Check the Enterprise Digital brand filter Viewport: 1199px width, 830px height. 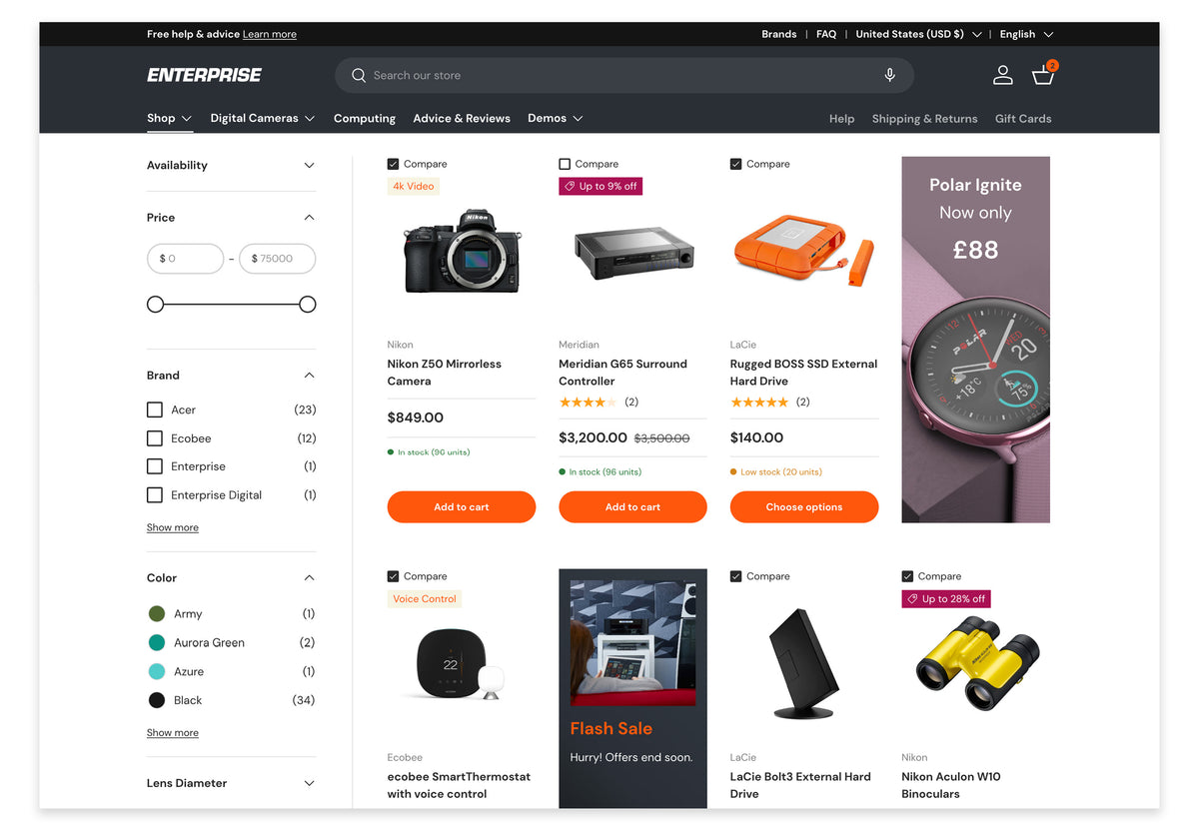point(155,495)
